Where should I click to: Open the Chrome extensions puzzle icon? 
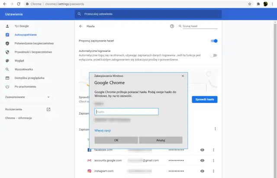258,3
